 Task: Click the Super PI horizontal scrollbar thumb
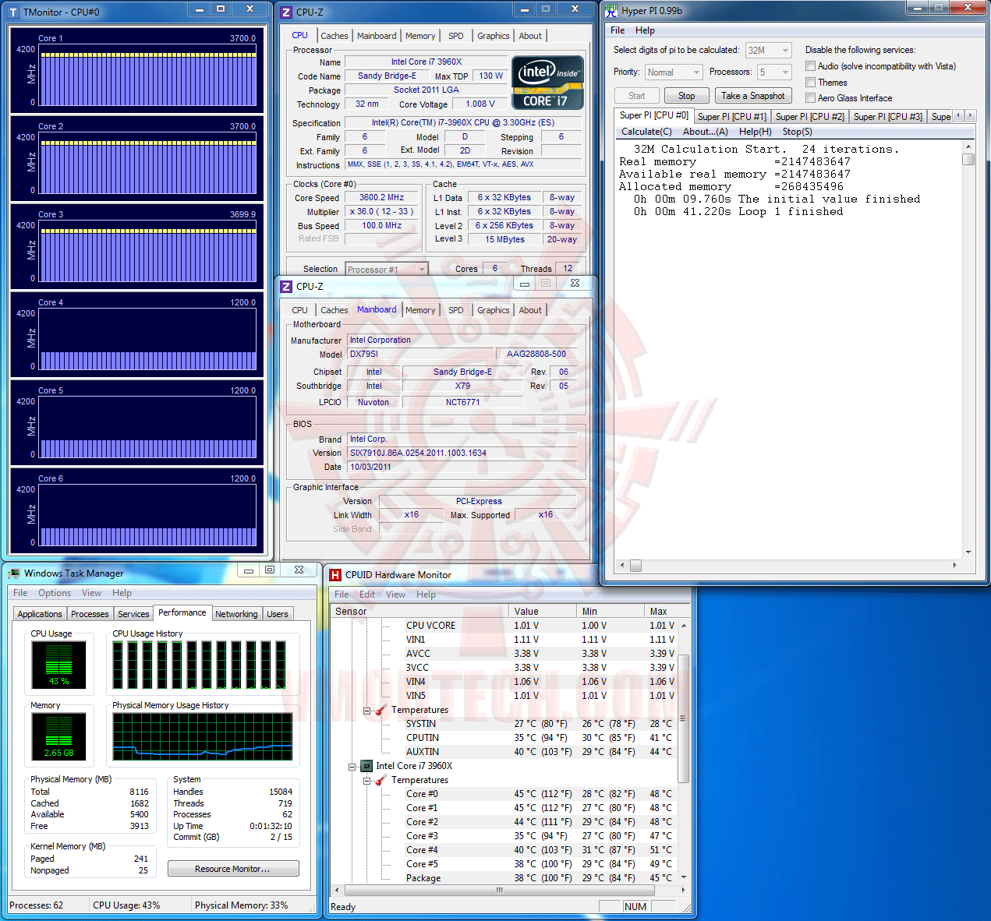tap(635, 566)
